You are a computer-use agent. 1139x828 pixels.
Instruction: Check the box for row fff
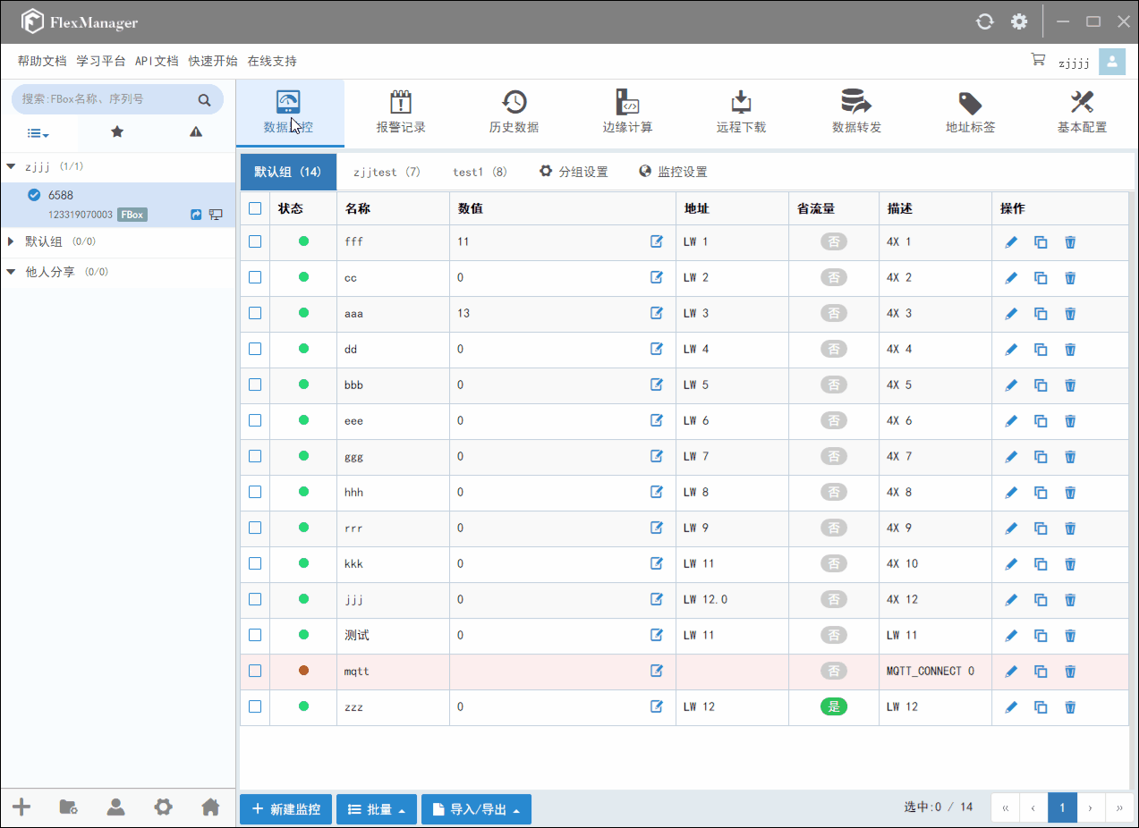[255, 241]
